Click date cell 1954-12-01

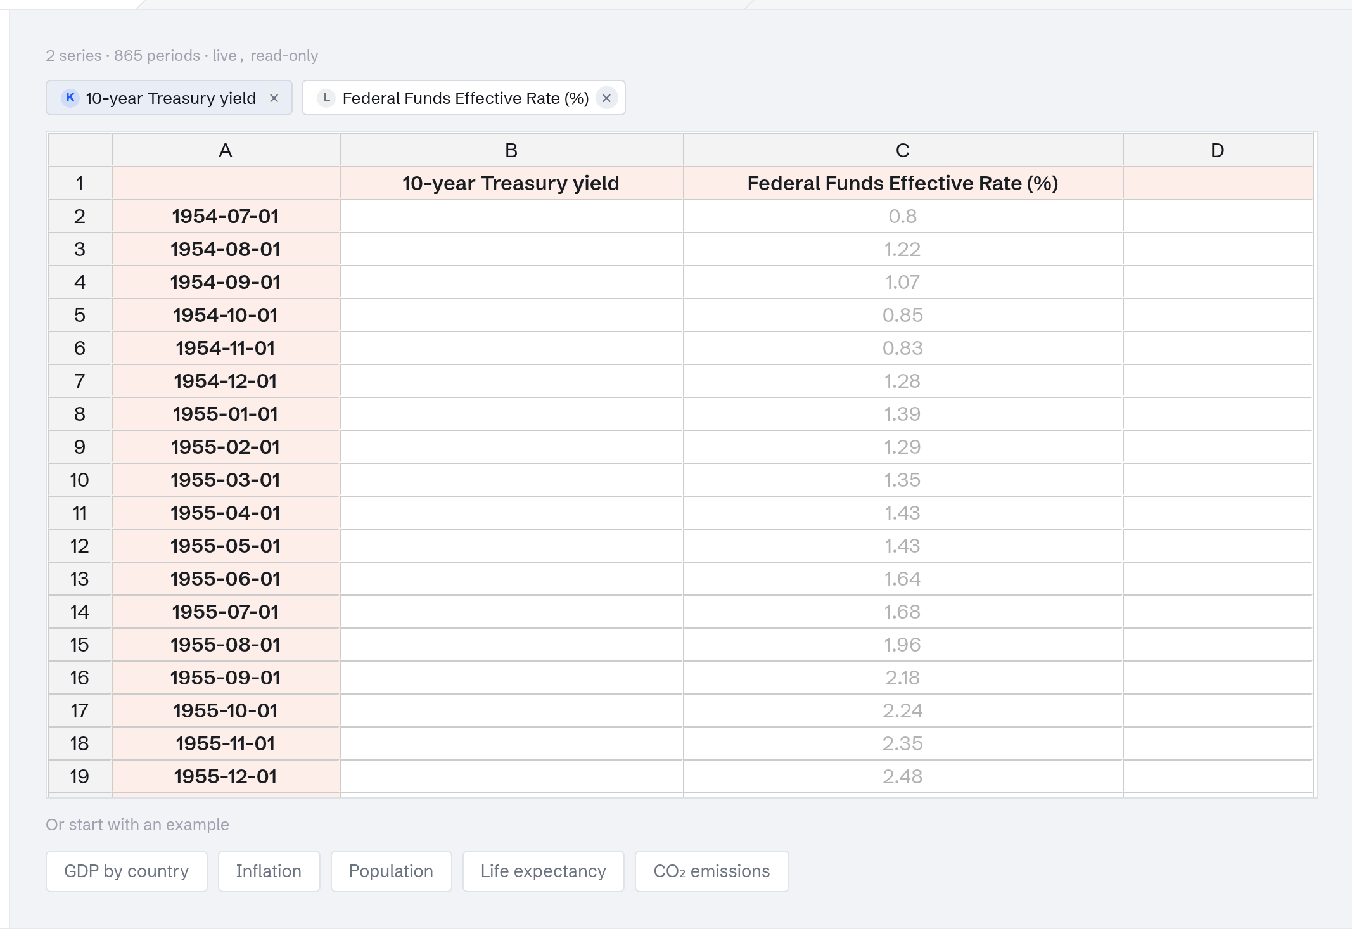[226, 382]
